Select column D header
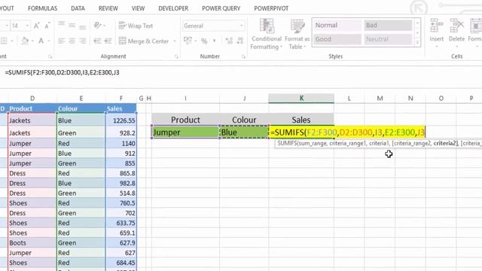482x271 pixels. pyautogui.click(x=32, y=99)
